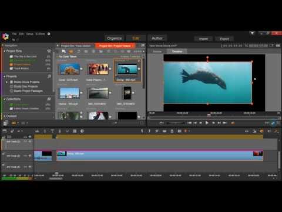
Task: Open the File menu
Action: click(x=14, y=34)
